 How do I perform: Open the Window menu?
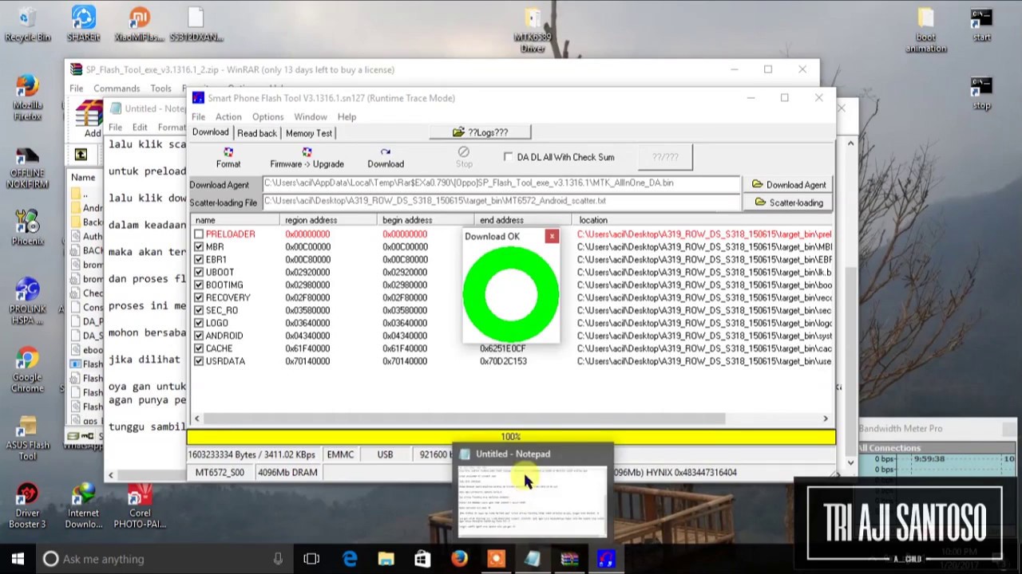pyautogui.click(x=310, y=117)
